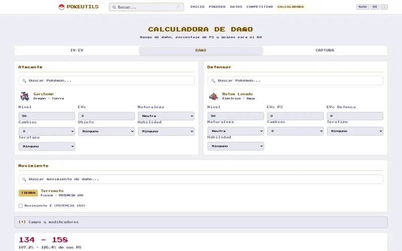Click the Rotom Lavado name
This screenshot has height=251, width=402.
pos(237,94)
